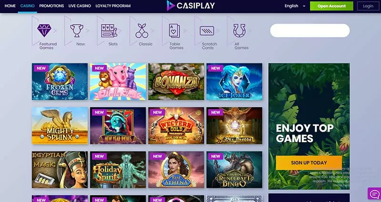Click the green Open Account button

(331, 6)
